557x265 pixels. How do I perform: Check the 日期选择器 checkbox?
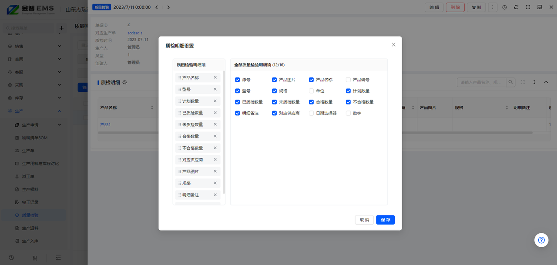pos(311,113)
